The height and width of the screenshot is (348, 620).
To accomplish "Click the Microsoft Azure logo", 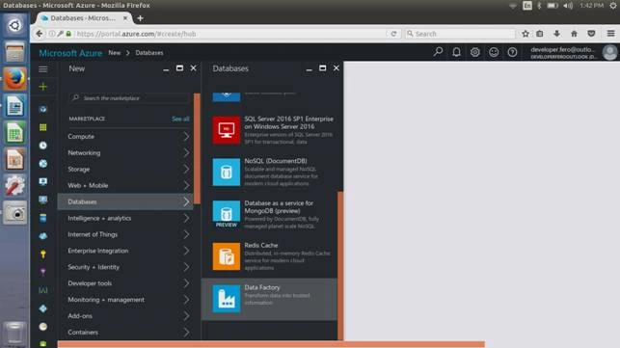I will click(70, 53).
